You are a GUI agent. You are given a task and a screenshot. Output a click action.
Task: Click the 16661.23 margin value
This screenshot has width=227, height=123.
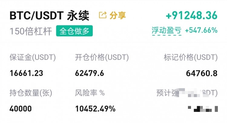pyautogui.click(x=26, y=73)
